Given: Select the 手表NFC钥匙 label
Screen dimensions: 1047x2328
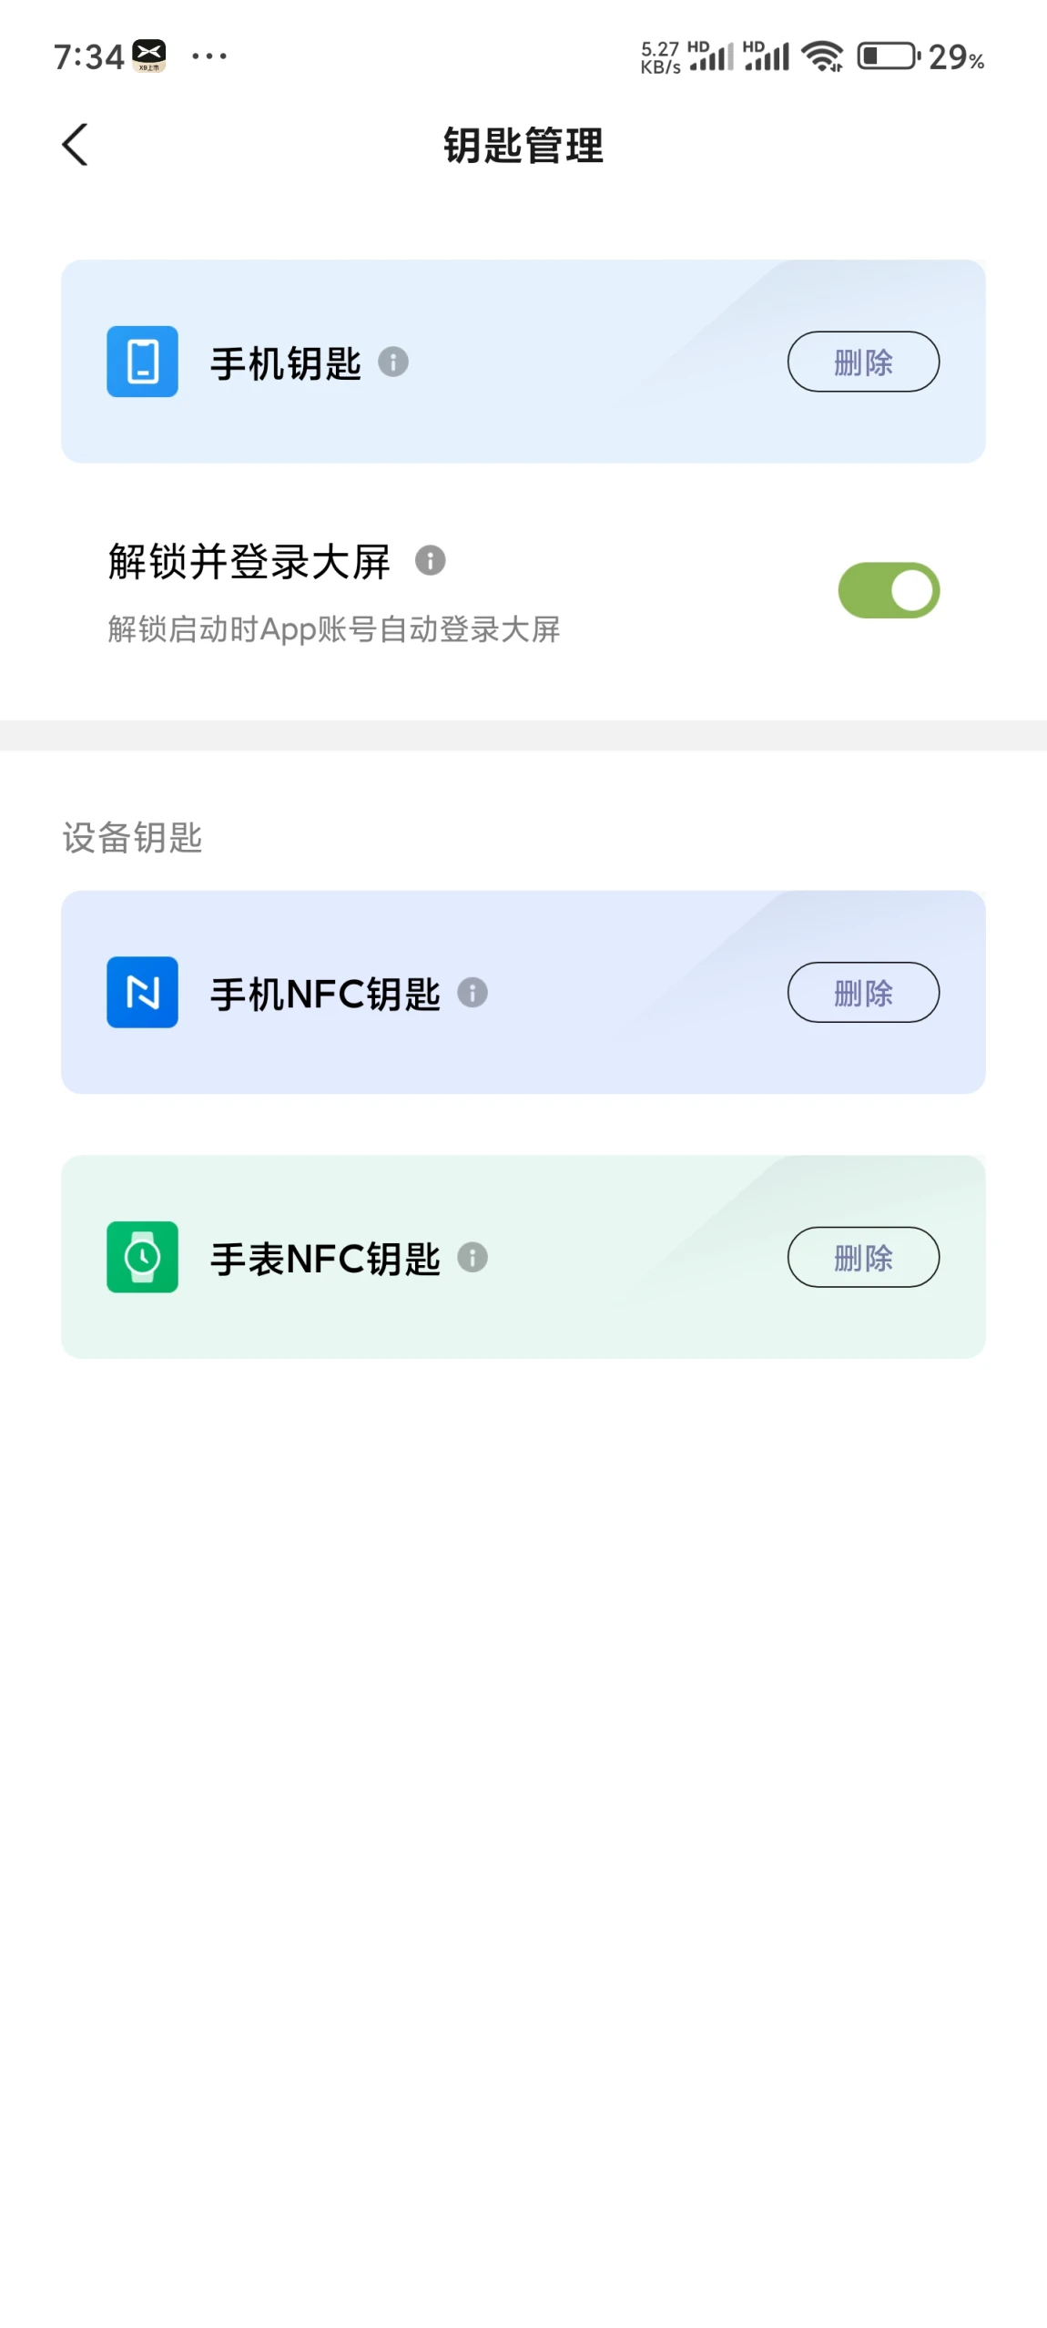Looking at the screenshot, I should pos(326,1258).
